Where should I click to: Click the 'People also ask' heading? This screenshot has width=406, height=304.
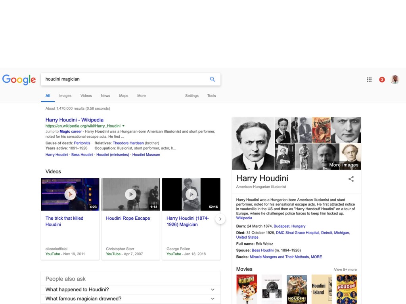(65, 279)
